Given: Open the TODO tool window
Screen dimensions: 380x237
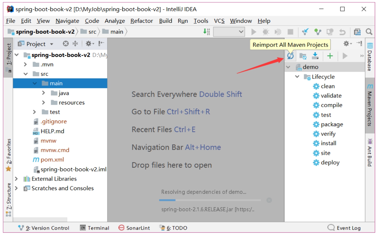Looking at the screenshot, I should tap(173, 228).
